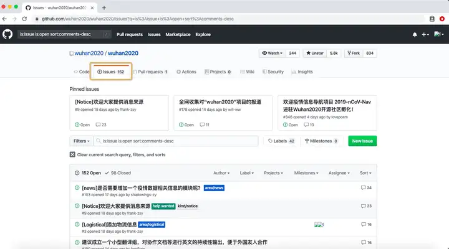
Task: Open the Projects tab
Action: tap(218, 72)
